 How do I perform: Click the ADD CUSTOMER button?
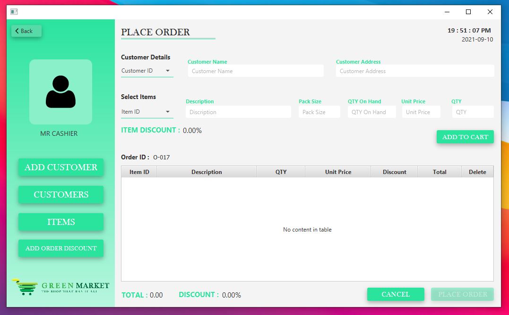60,167
